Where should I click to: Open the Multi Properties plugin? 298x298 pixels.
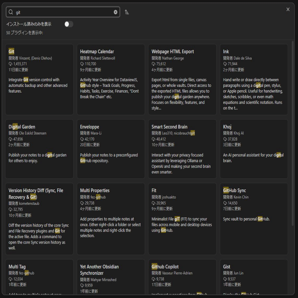(111, 219)
